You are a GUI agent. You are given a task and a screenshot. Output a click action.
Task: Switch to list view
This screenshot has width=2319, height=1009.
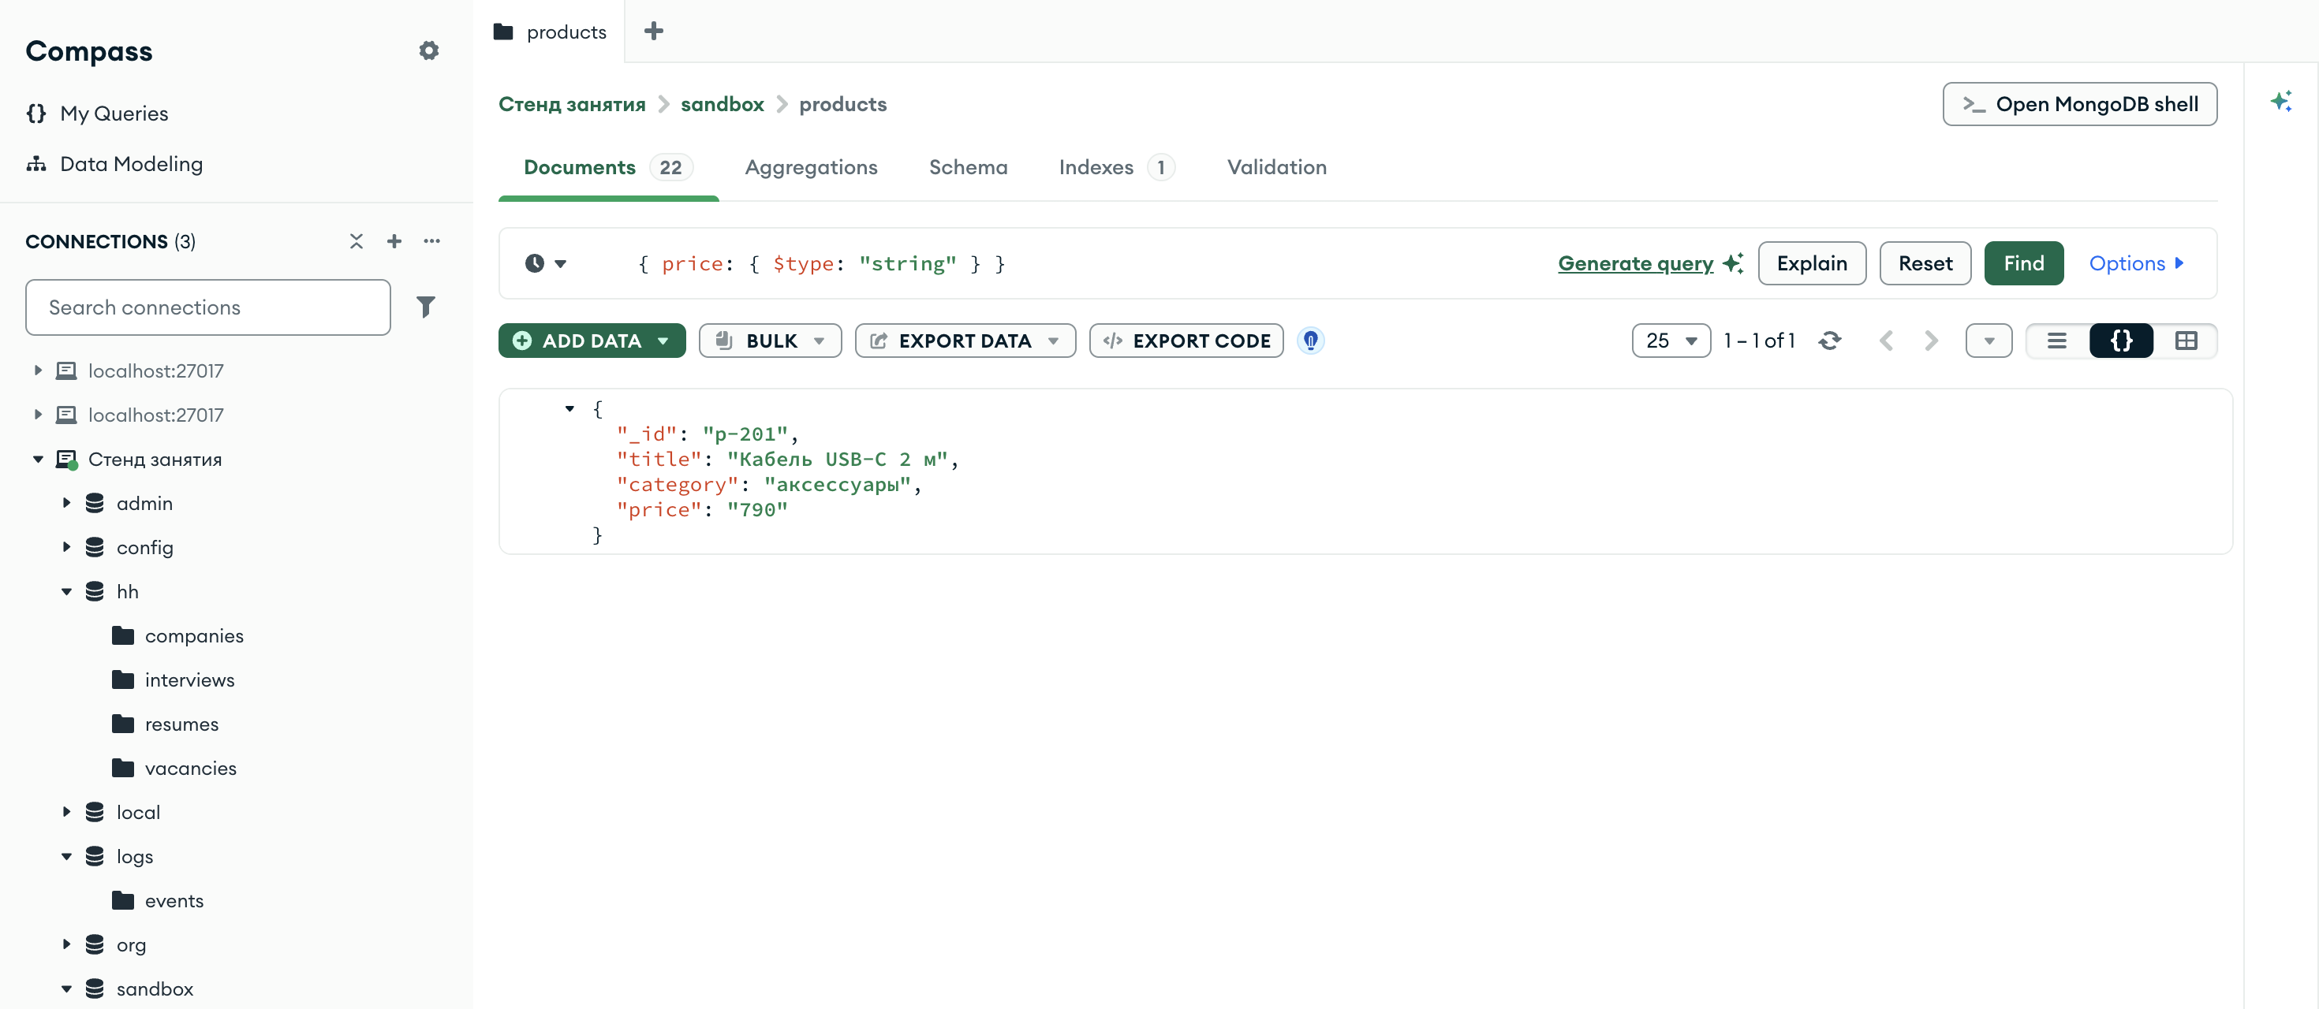pos(2057,341)
